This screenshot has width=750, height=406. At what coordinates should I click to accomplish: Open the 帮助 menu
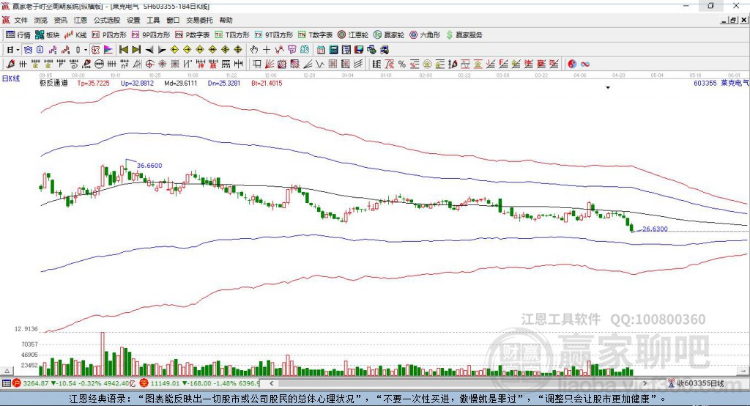point(226,20)
